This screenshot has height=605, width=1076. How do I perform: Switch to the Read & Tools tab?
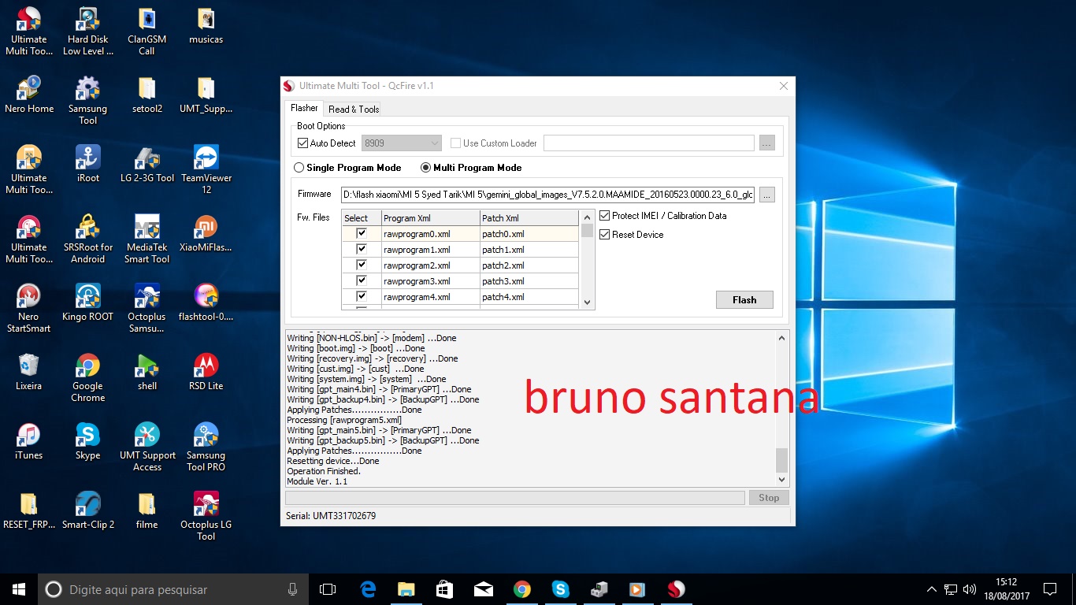click(x=354, y=109)
